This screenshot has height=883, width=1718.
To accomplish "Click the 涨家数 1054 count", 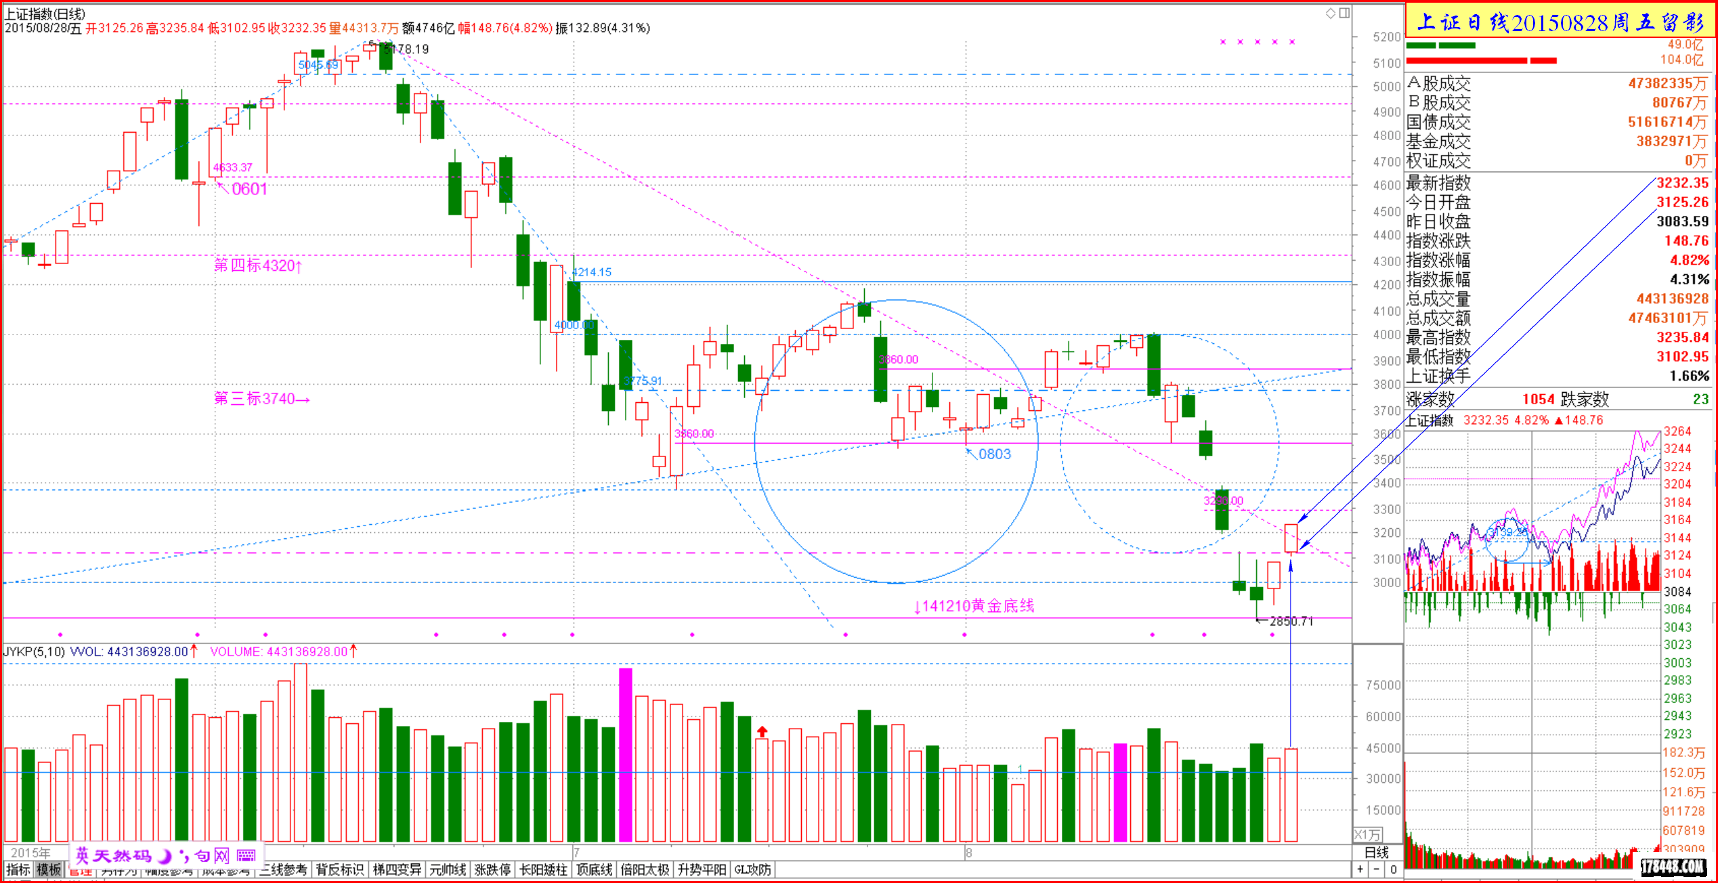I will 1539,399.
